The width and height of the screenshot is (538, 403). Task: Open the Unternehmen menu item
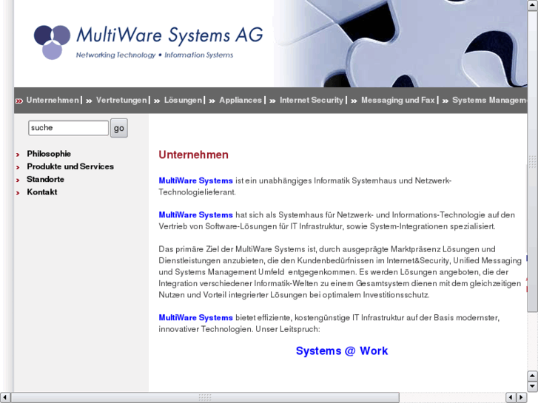(53, 100)
